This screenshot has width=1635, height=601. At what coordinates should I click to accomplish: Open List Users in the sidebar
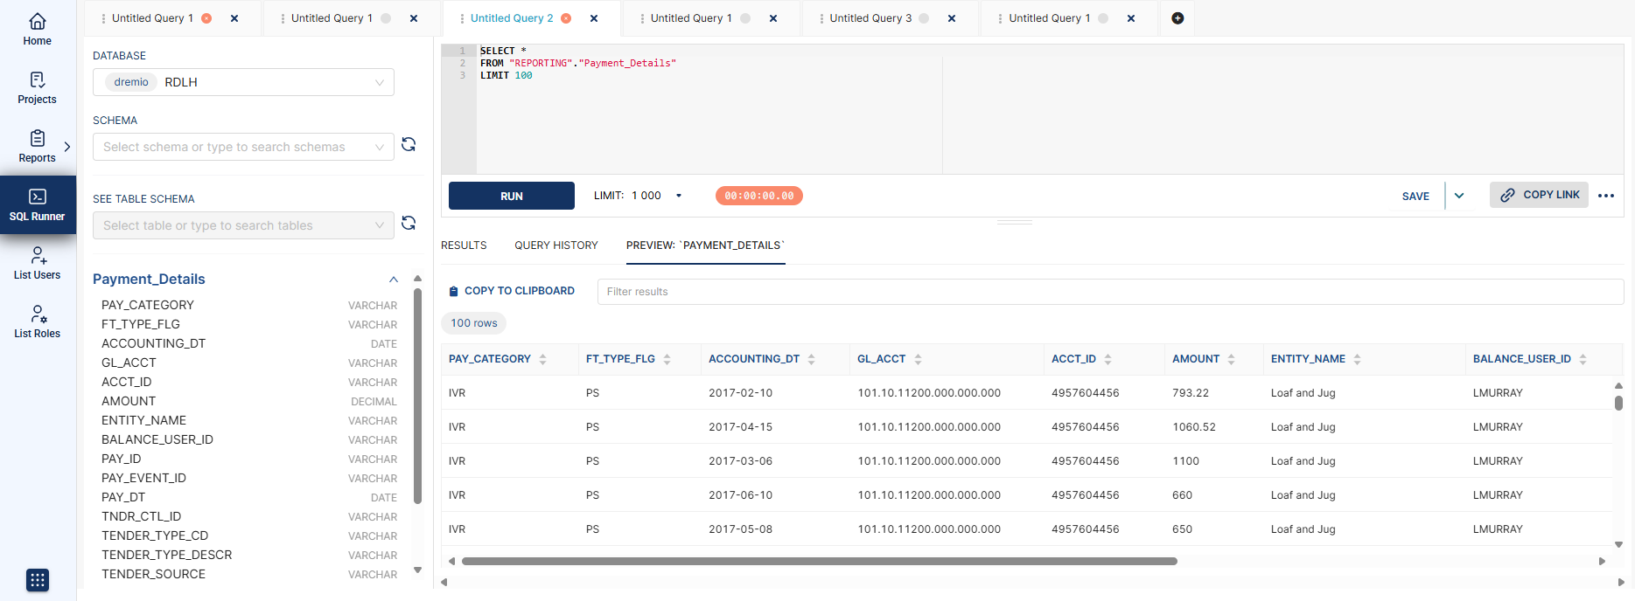[37, 263]
